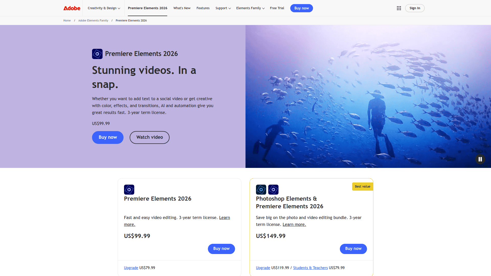Click the Premiere Elements 2026 breadcrumb text

[x=131, y=20]
